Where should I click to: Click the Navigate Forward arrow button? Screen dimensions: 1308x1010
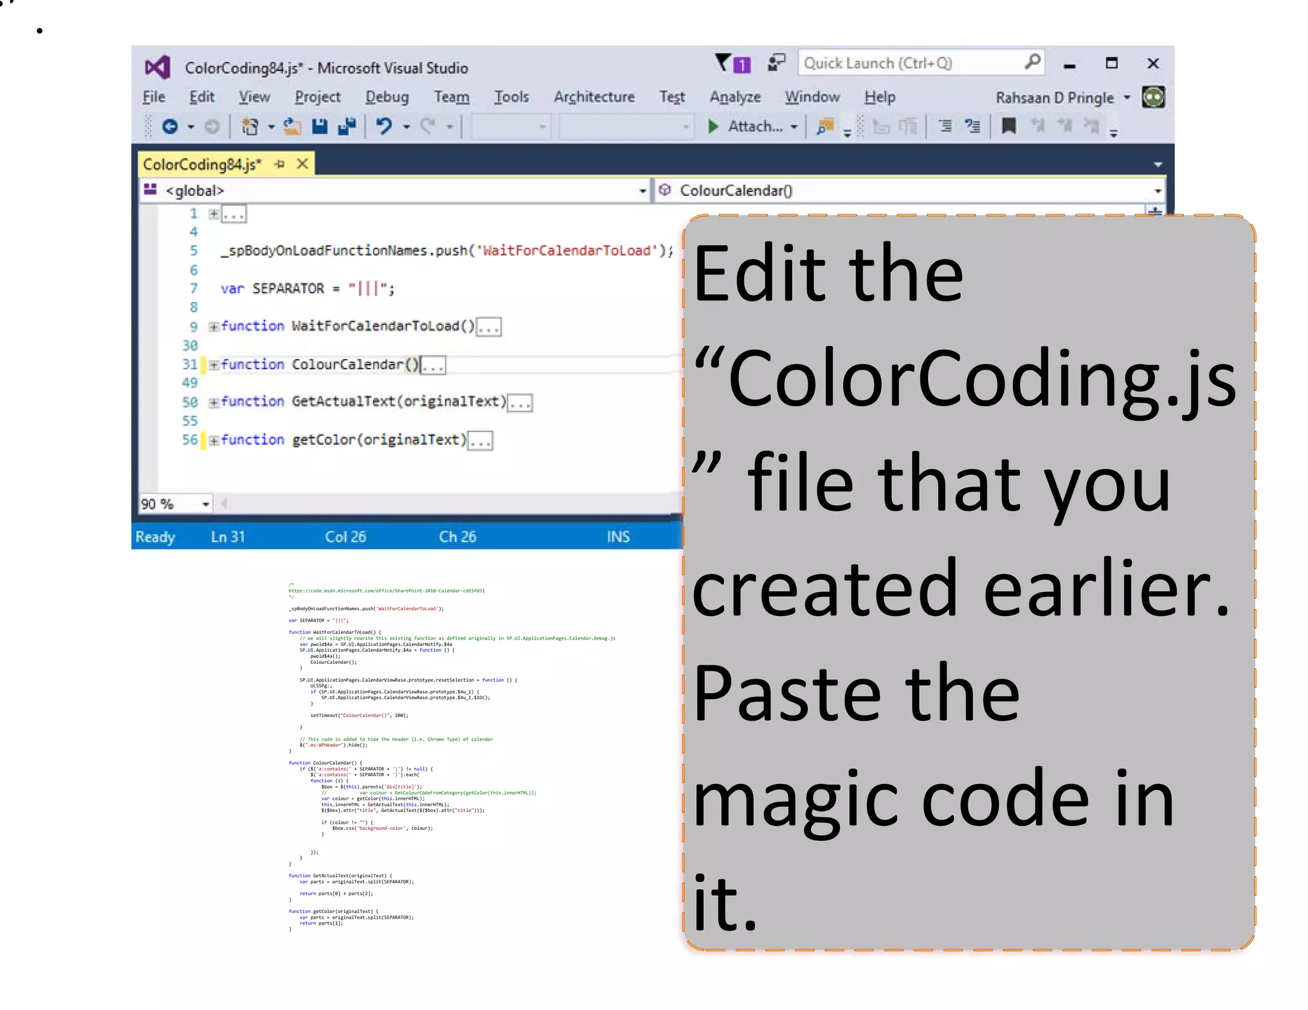coord(212,126)
